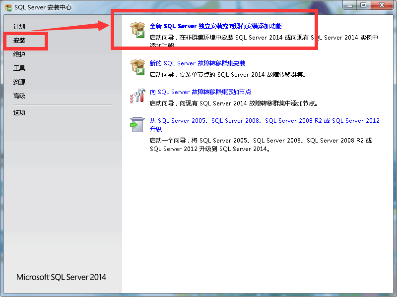Click description starting 启动一个向导，将 SQL Server 2005

tap(261, 145)
